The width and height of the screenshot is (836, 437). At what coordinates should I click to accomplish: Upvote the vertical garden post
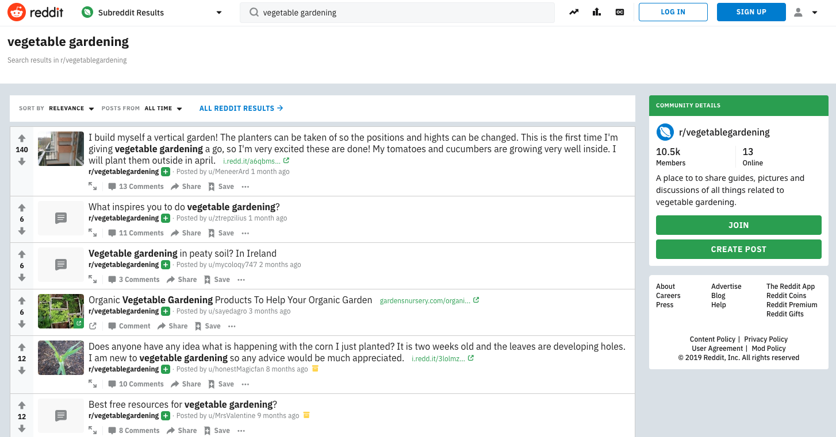pyautogui.click(x=22, y=138)
